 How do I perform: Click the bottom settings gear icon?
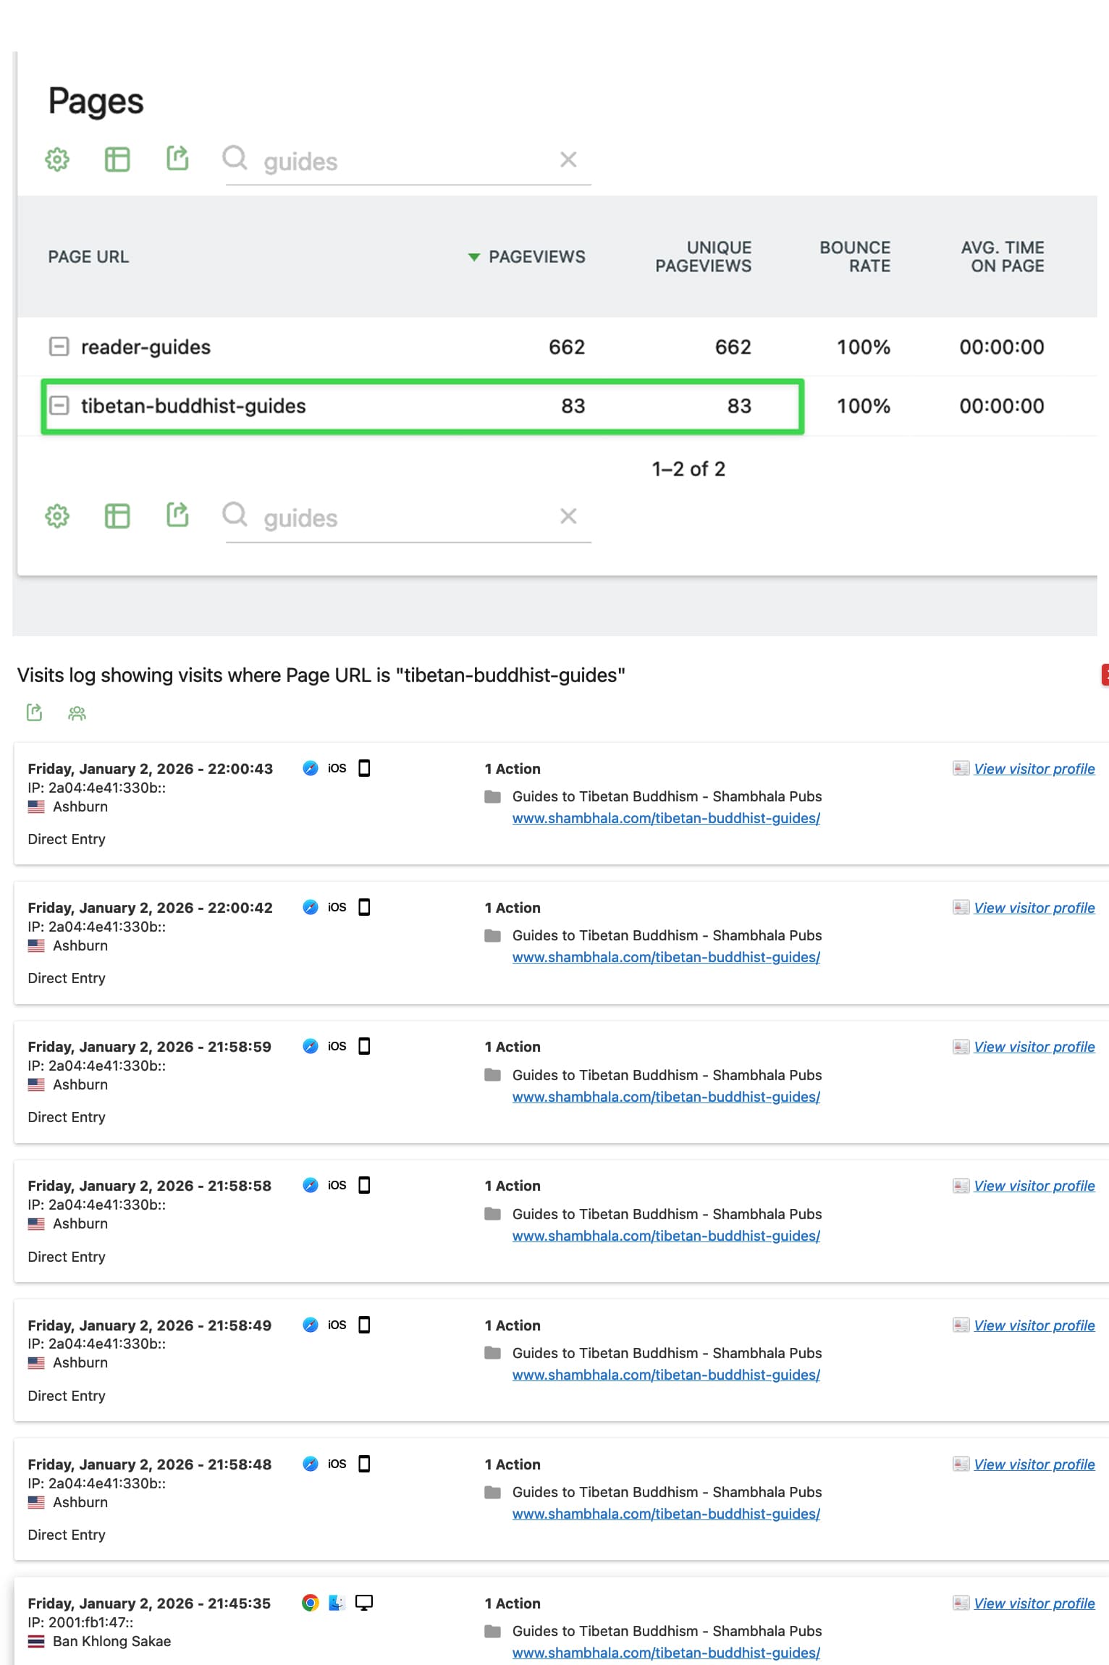[x=57, y=516]
